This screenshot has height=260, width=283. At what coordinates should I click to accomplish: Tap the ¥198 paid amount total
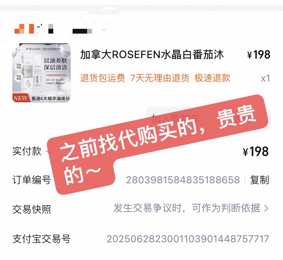pos(255,151)
